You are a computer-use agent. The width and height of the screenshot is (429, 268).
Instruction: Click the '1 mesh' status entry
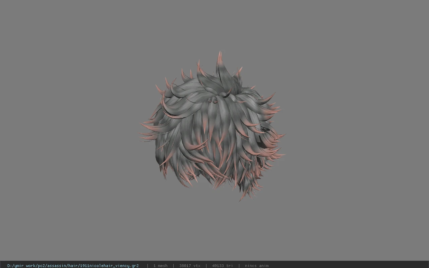(x=160, y=266)
